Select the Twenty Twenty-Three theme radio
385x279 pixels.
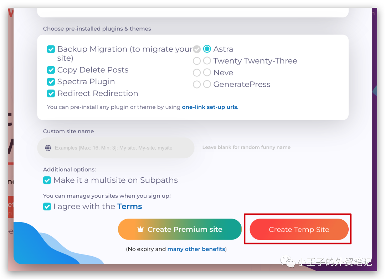click(x=207, y=61)
